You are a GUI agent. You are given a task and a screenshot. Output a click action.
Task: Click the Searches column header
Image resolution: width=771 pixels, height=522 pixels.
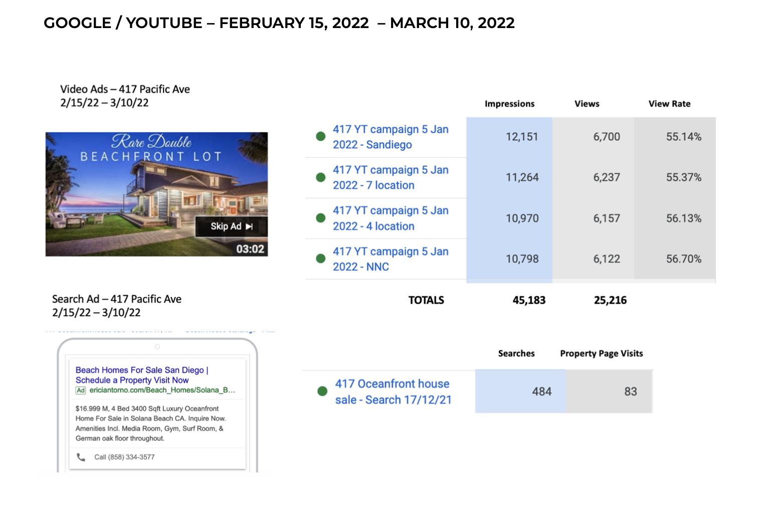516,353
